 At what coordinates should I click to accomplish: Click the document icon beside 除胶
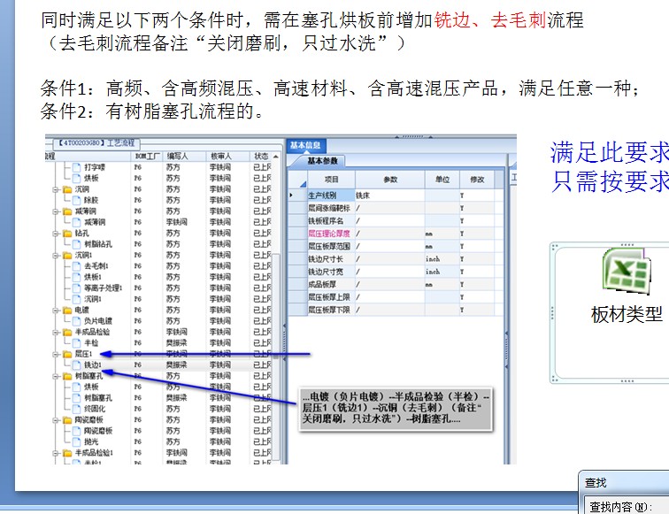[76, 200]
